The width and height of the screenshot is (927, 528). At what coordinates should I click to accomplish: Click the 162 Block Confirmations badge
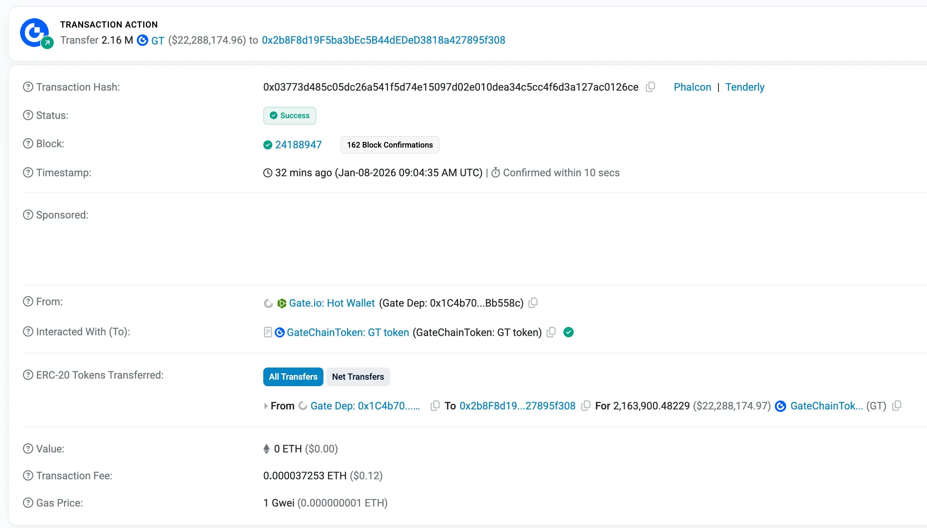click(390, 145)
